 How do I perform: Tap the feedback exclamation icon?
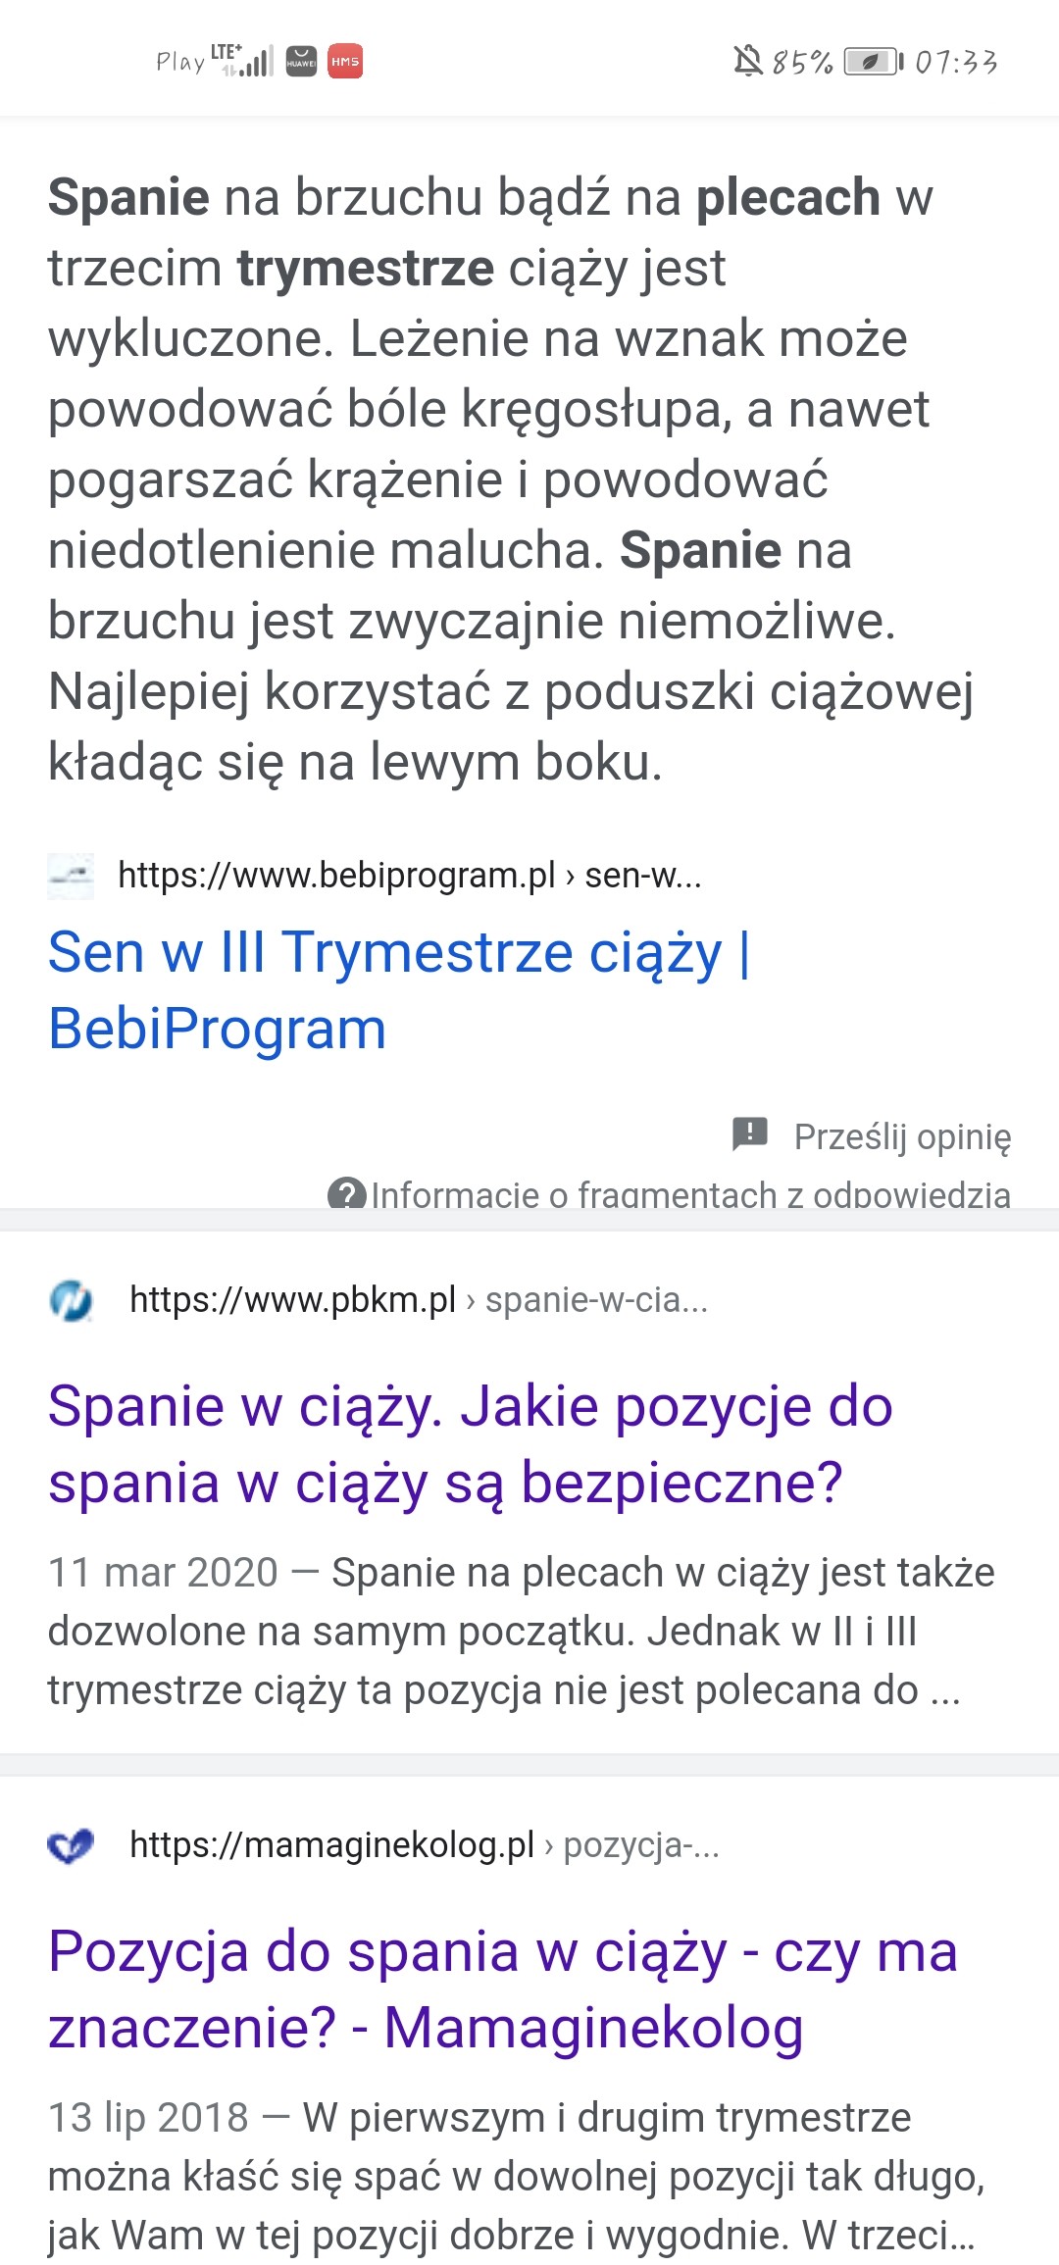[x=750, y=1134]
